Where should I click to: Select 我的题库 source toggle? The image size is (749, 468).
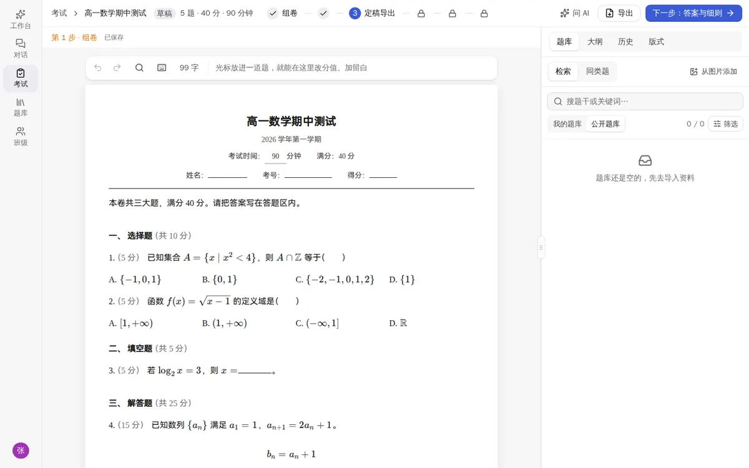coord(567,124)
